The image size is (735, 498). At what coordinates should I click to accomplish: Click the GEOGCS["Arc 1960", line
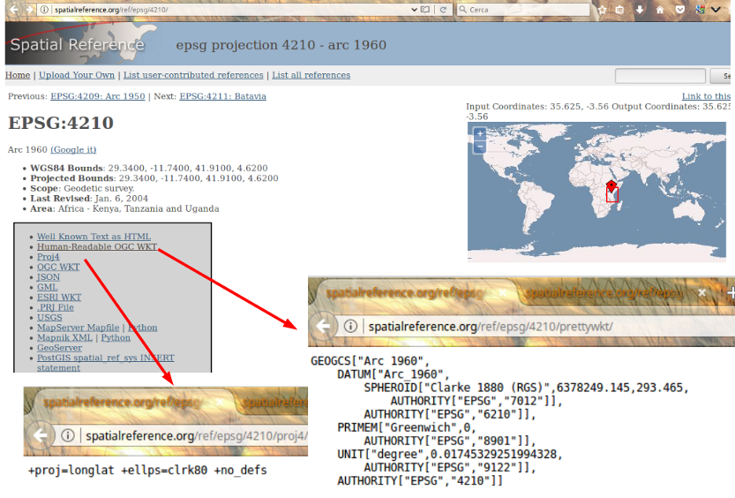click(370, 361)
